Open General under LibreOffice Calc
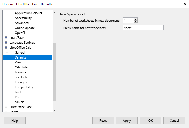Image resolution: width=189 pixels, height=128 pixels. (20, 53)
